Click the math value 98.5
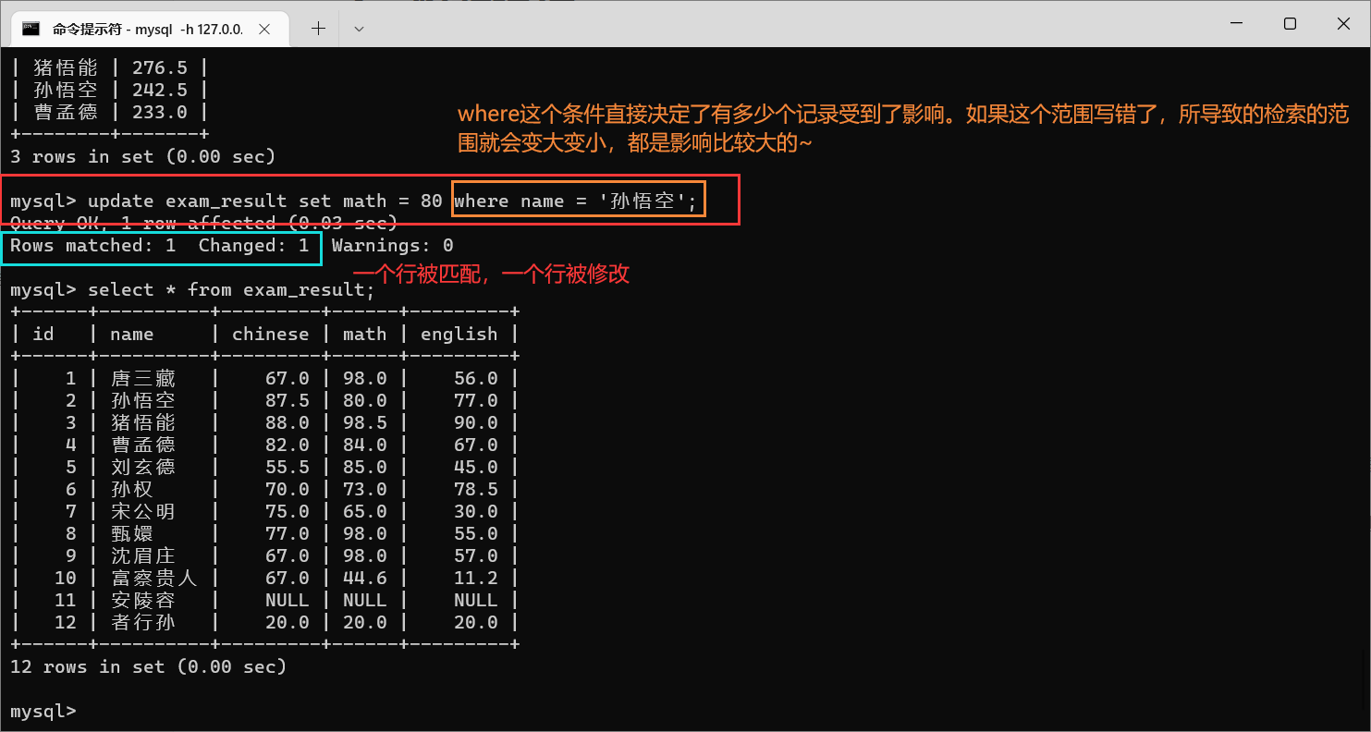This screenshot has height=732, width=1371. [364, 422]
